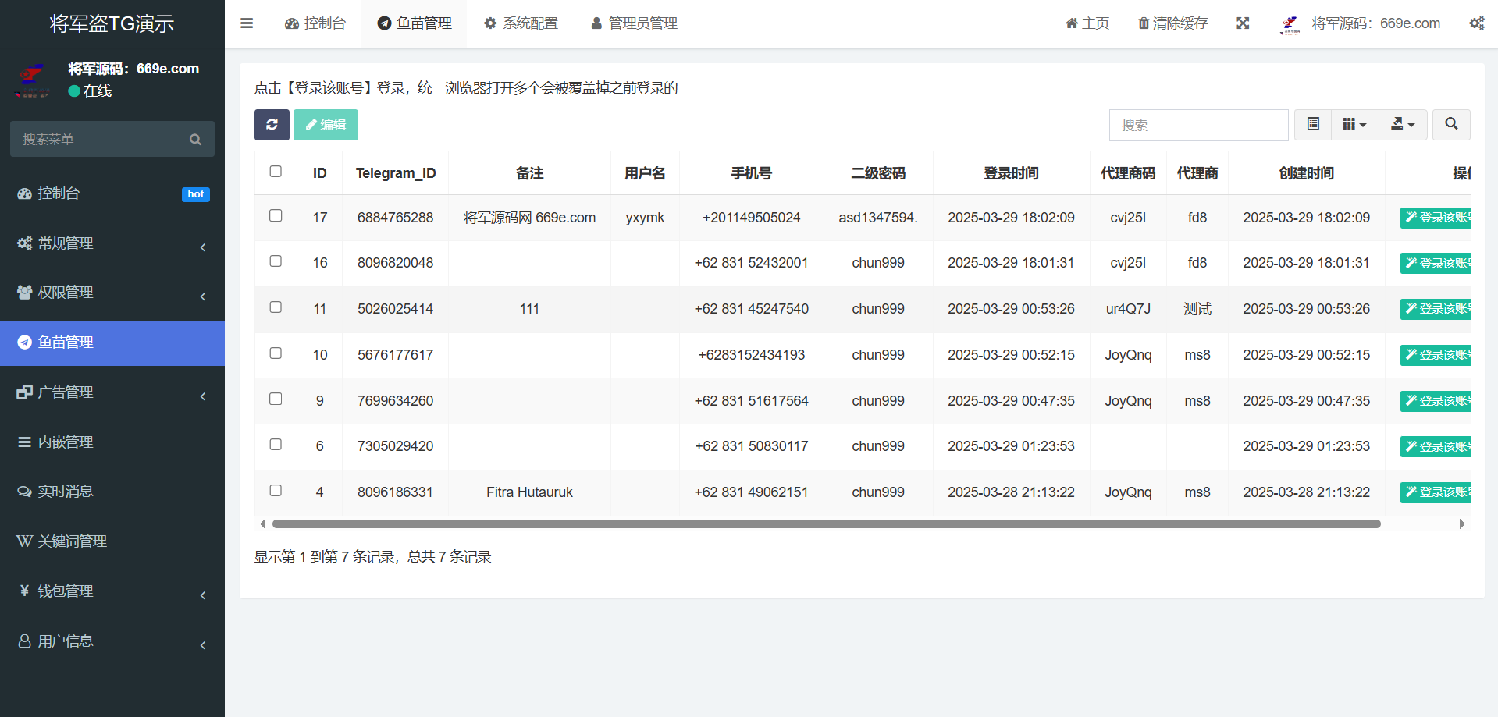Toggle table card view icon
The width and height of the screenshot is (1498, 717).
click(x=1313, y=125)
